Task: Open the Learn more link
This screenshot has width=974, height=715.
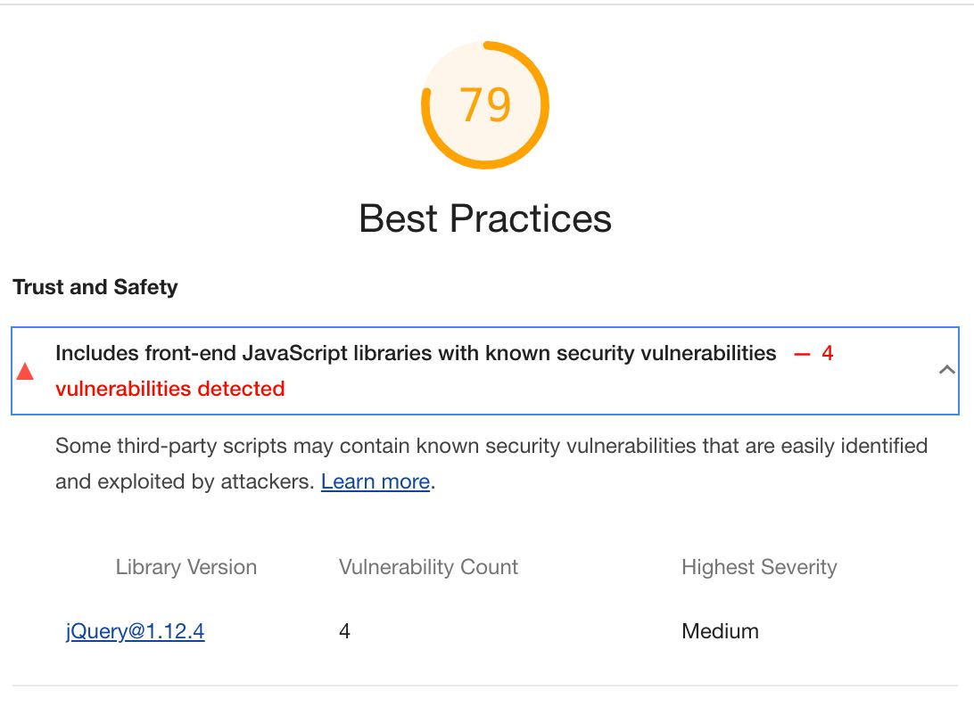Action: point(375,482)
